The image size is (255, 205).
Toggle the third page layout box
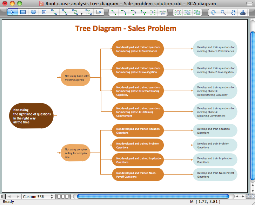(67, 197)
